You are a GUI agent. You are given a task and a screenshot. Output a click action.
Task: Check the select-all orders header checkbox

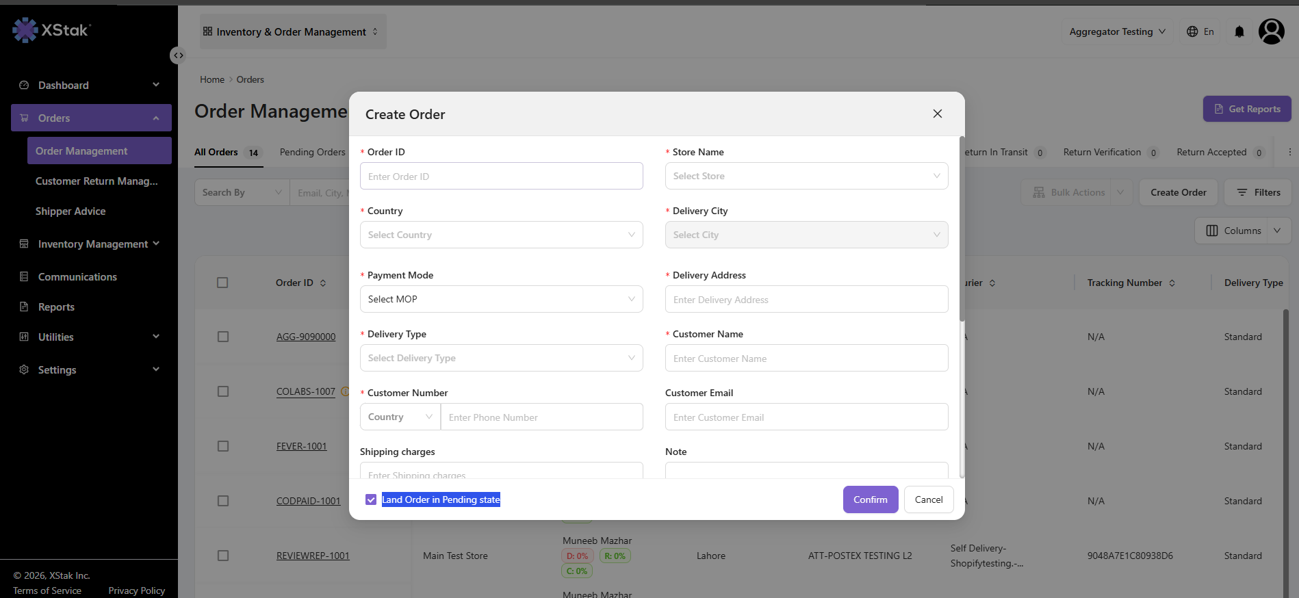click(x=222, y=283)
